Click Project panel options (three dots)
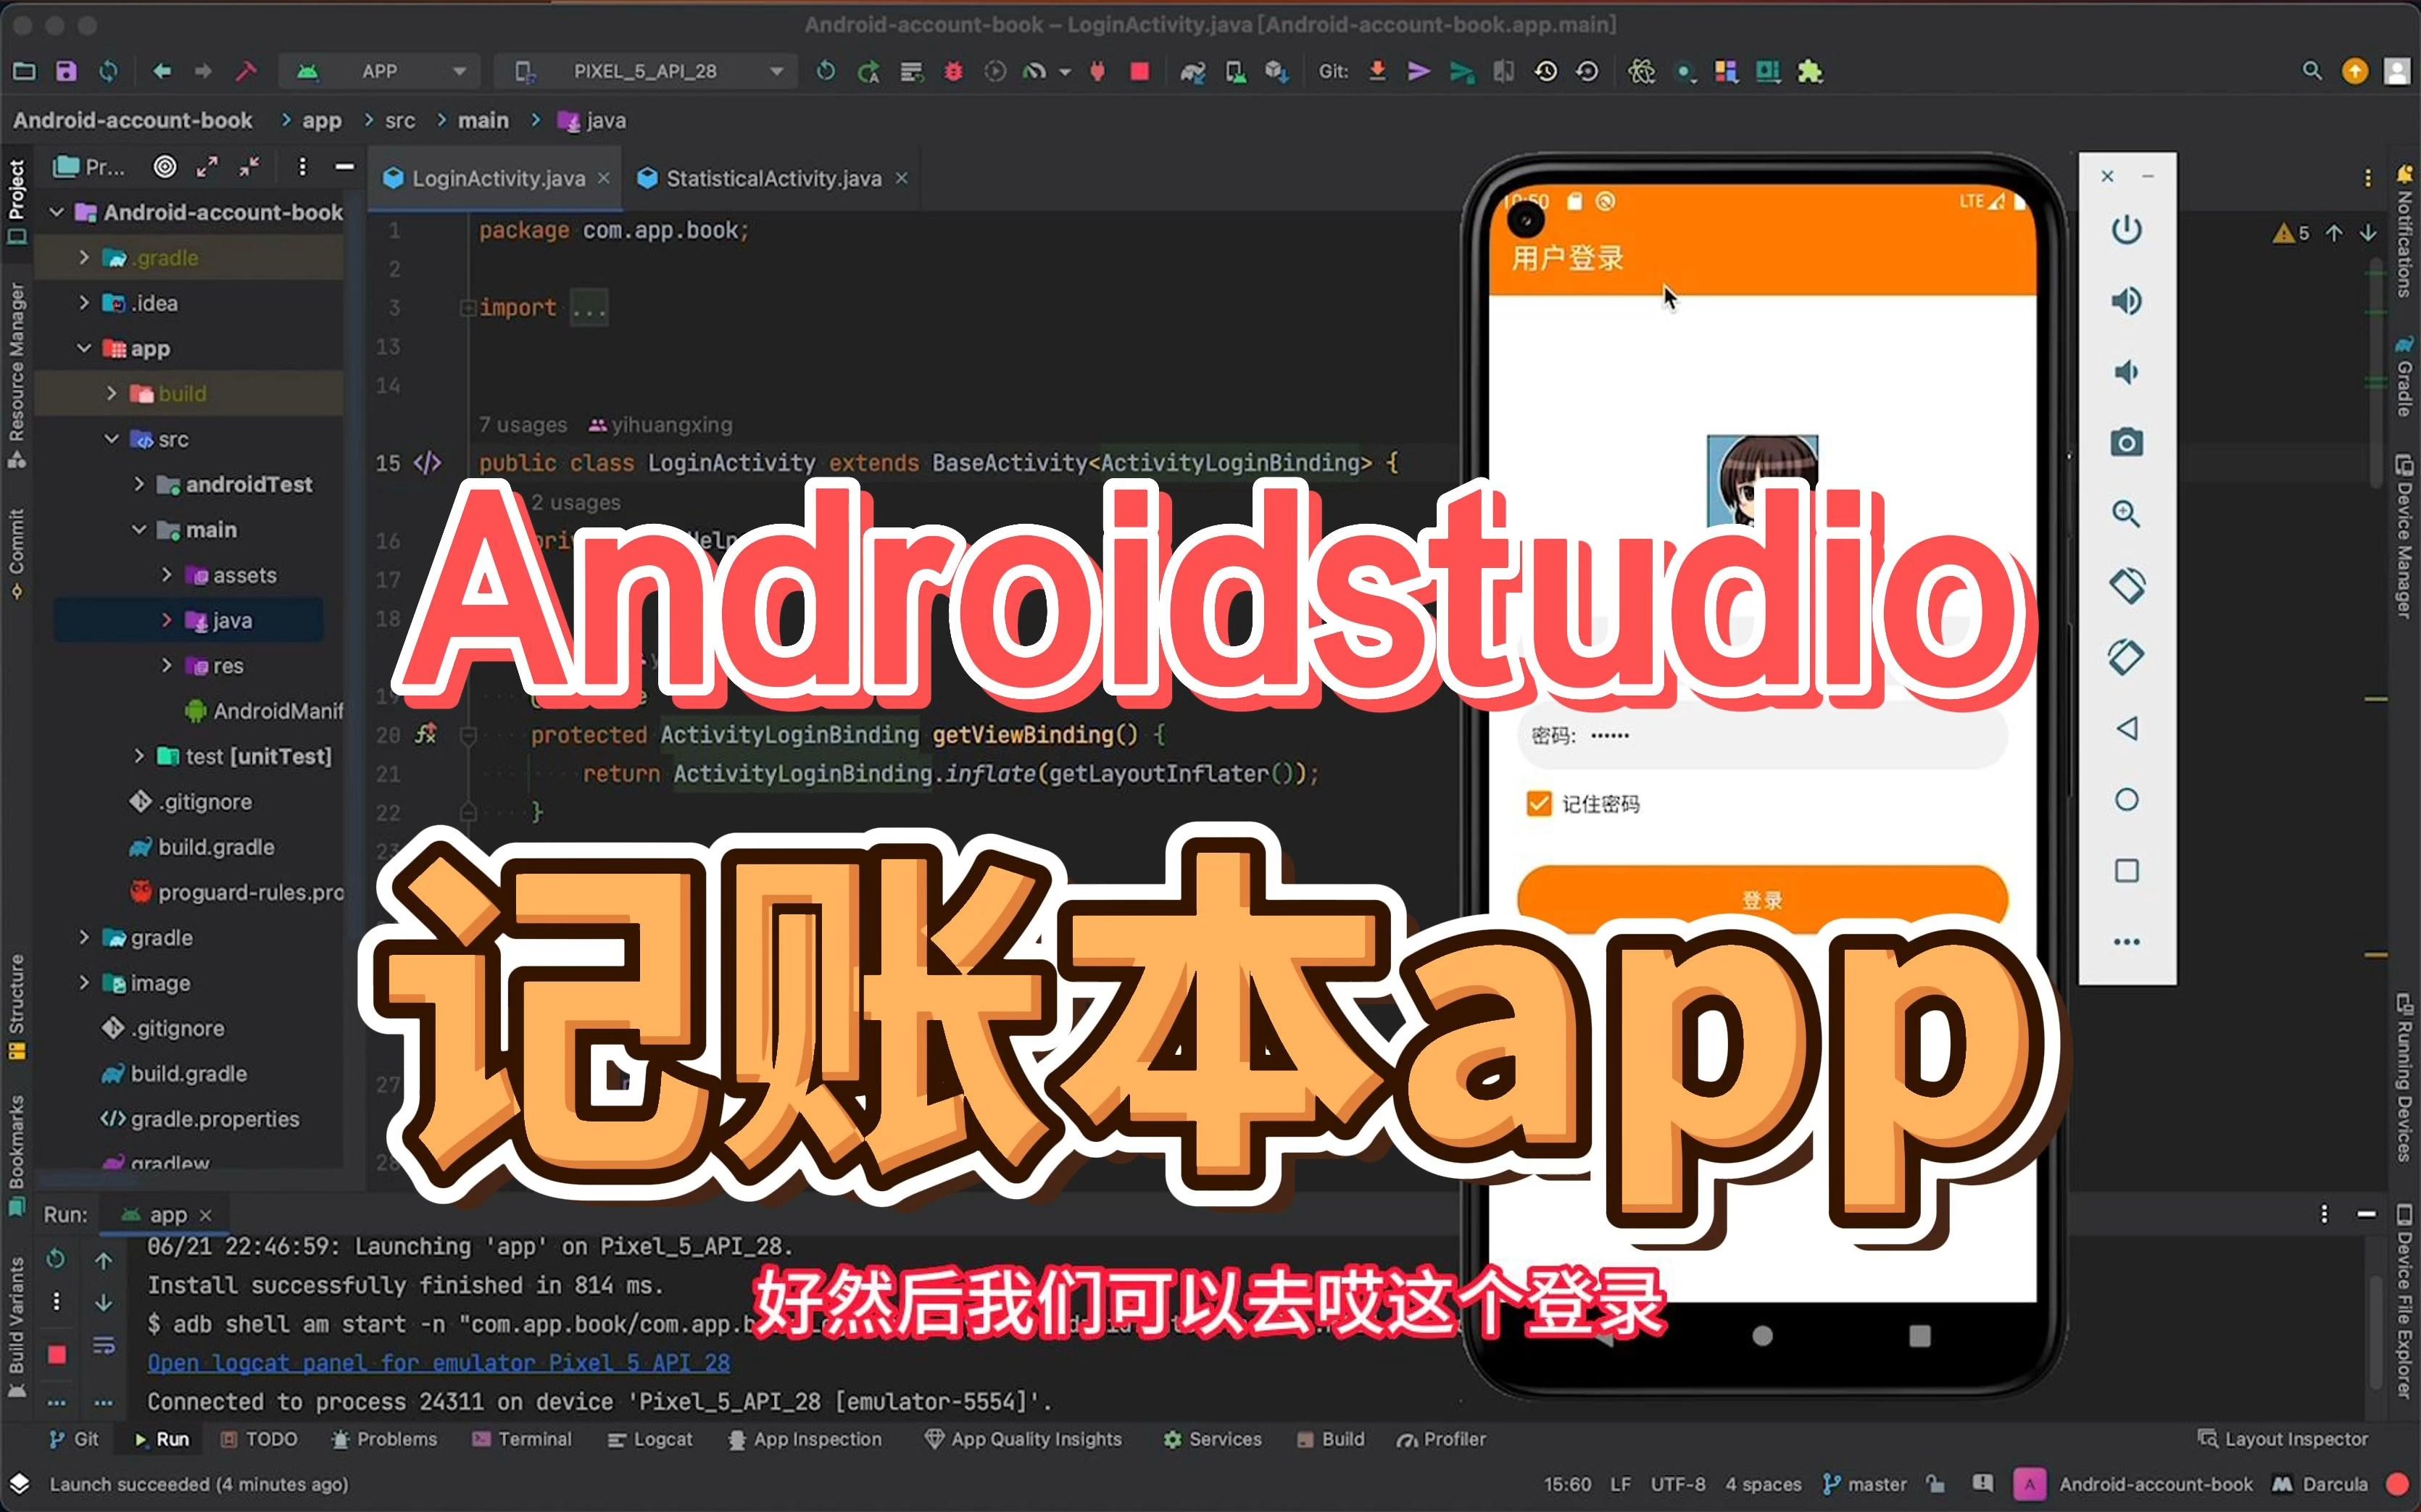 302,167
